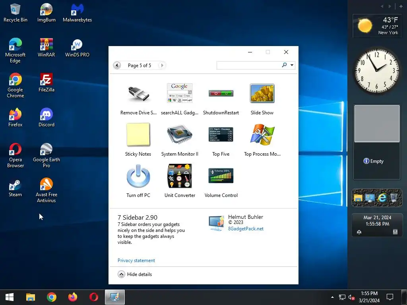Click the muted volume tray icon
The height and width of the screenshot is (305, 407).
(x=352, y=297)
